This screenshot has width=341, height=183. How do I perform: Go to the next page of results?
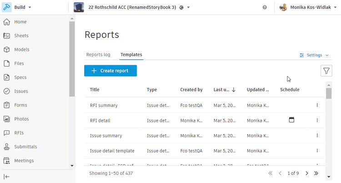point(306,173)
